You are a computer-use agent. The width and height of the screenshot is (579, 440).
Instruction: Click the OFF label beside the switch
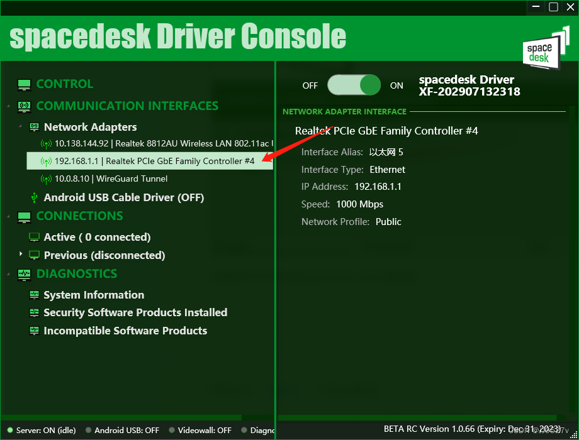click(x=310, y=85)
